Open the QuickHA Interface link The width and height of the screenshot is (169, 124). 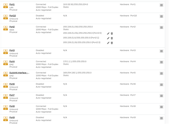[19, 73]
